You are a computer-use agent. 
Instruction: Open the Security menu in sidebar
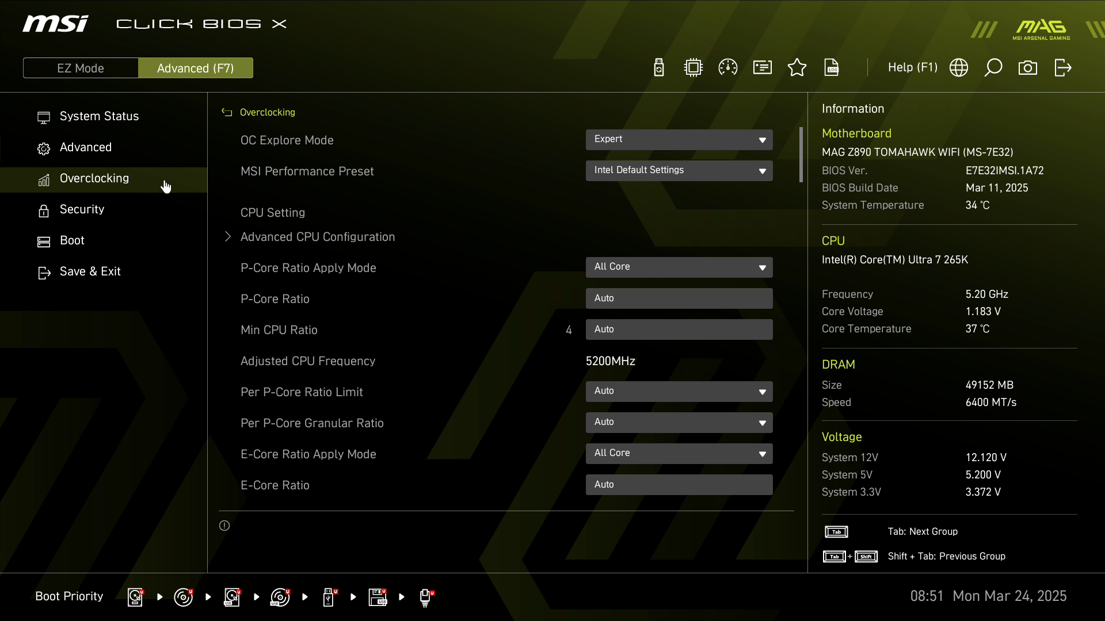pyautogui.click(x=82, y=210)
